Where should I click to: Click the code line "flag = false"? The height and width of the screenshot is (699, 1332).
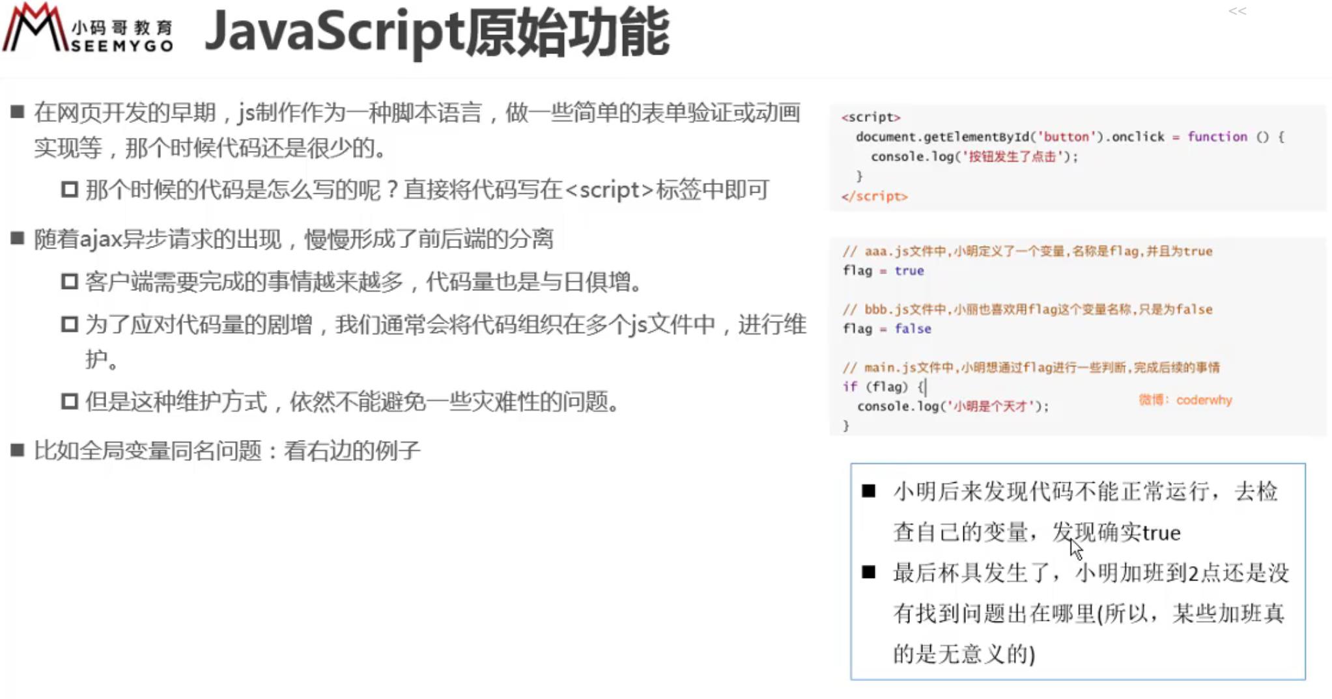tap(886, 329)
